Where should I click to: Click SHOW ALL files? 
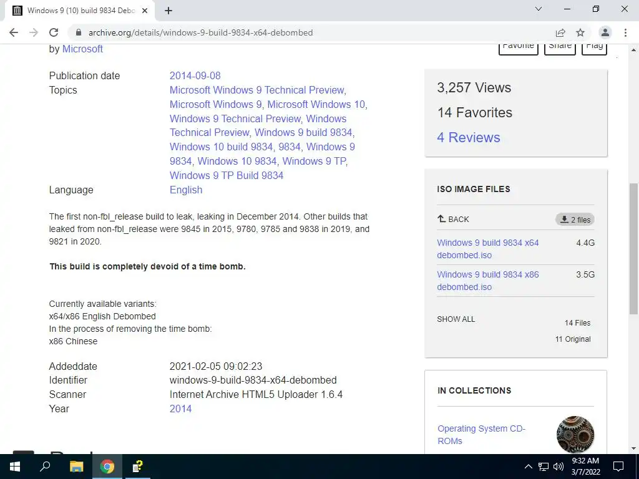point(456,319)
